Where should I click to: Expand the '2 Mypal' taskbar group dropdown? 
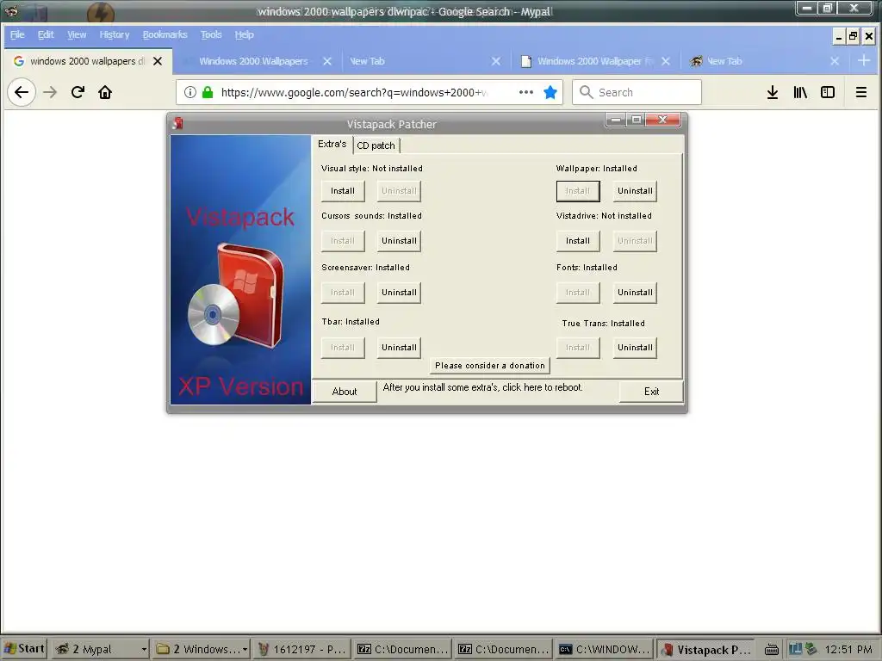coord(144,649)
